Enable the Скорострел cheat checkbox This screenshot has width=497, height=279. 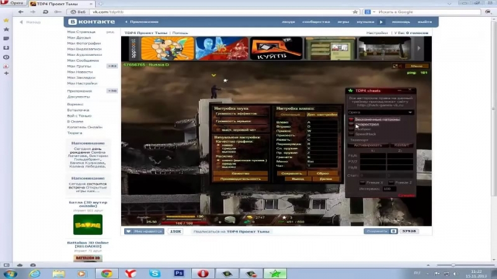351,125
